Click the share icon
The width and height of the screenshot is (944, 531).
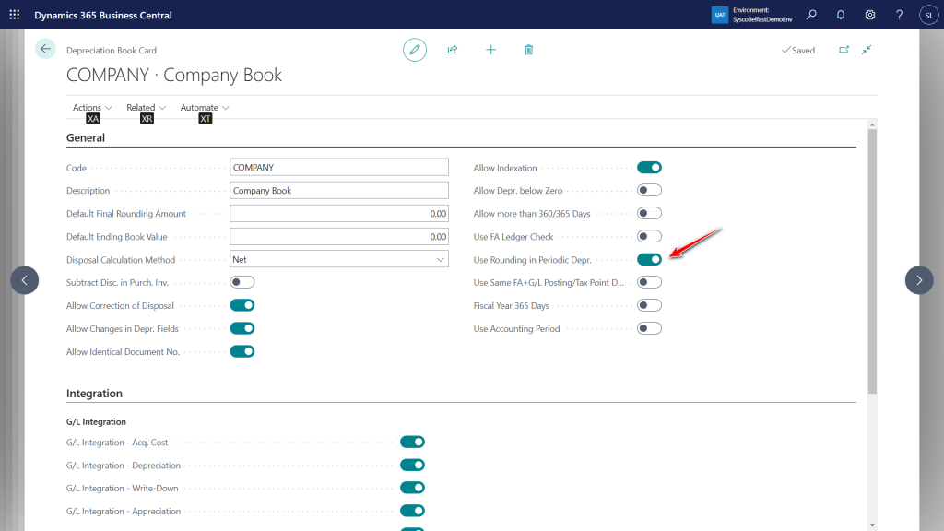[x=453, y=50]
